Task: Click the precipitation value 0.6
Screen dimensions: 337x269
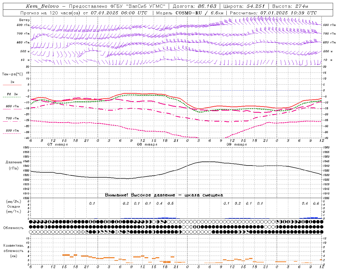Action: [x=316, y=204]
